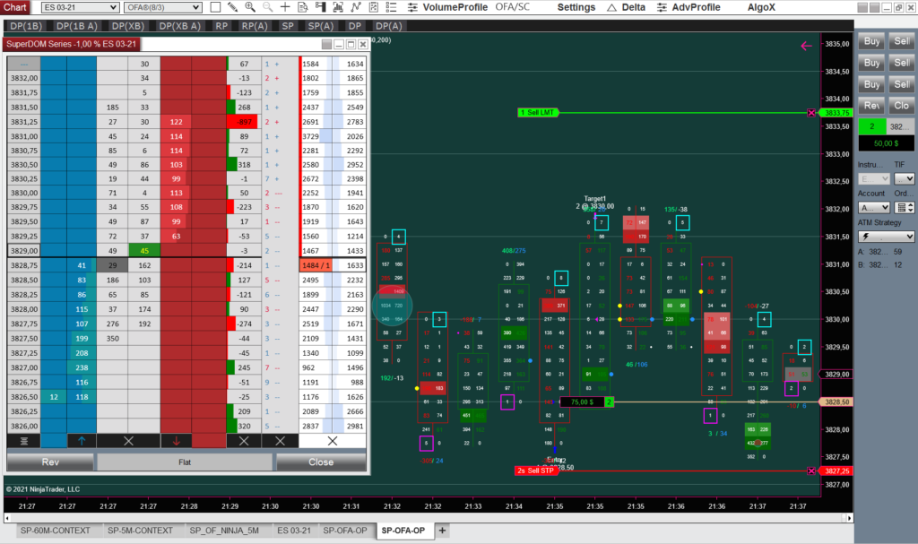The width and height of the screenshot is (918, 544).
Task: Click the 3832,00 price cell in SuperDOM
Action: click(24, 78)
